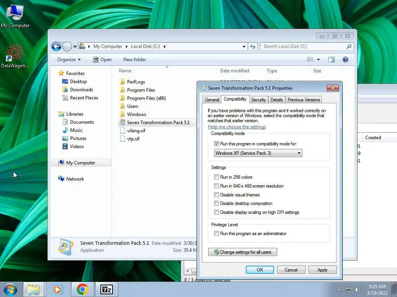Screen dimensions: 397x297
Task: Select the PerfLogs folder icon
Action: point(122,82)
